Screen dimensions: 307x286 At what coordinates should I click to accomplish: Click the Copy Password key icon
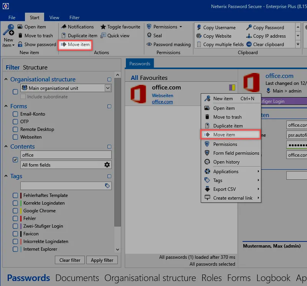249,27
